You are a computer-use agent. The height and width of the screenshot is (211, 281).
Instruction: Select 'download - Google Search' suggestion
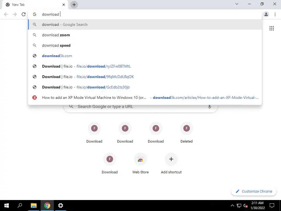145,24
